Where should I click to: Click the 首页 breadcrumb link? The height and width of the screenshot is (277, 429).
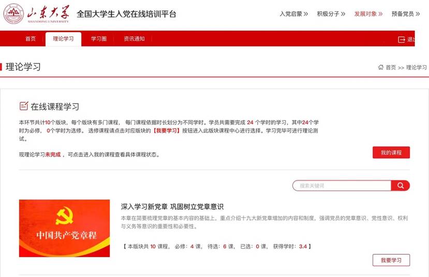pos(391,68)
